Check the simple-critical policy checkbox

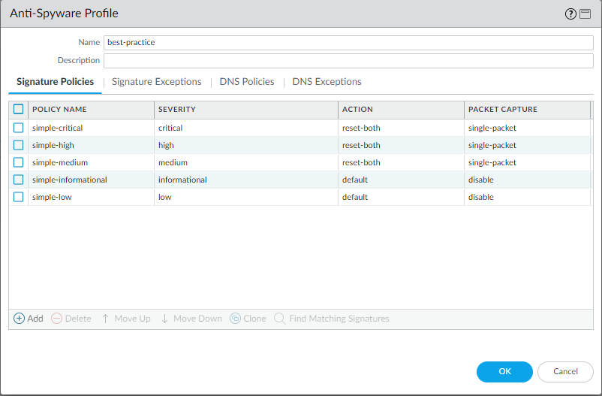[x=19, y=128]
